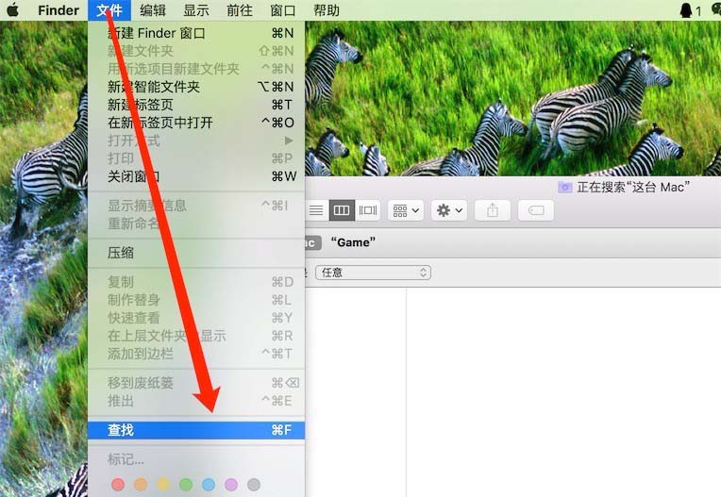Expand the 任意 search criteria popup
The image size is (721, 497).
(x=373, y=272)
